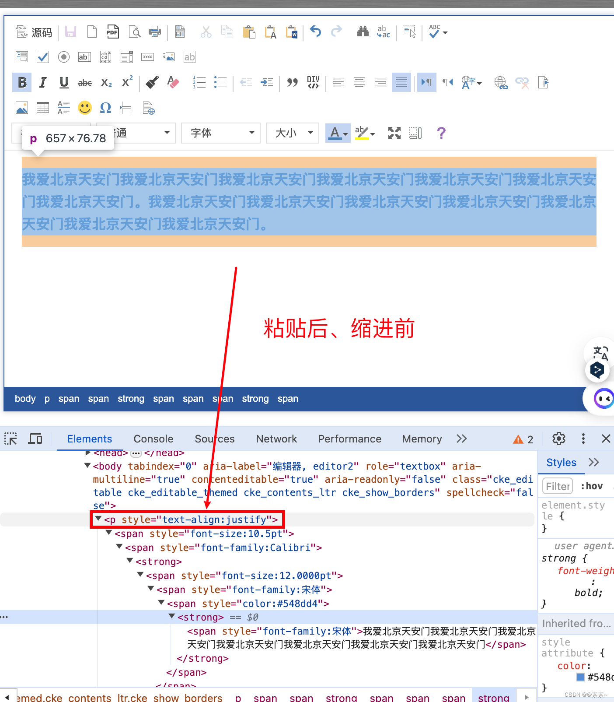Screen dimensions: 614x702
Task: Paste from Word icon
Action: [291, 32]
